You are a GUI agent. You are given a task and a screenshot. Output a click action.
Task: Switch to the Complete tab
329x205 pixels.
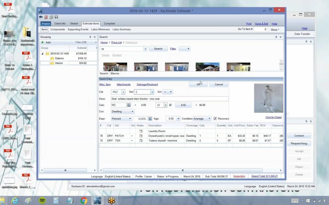(109, 24)
